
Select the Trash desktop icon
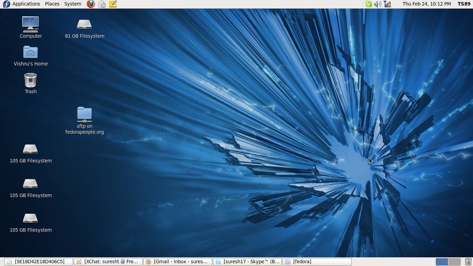pos(31,83)
